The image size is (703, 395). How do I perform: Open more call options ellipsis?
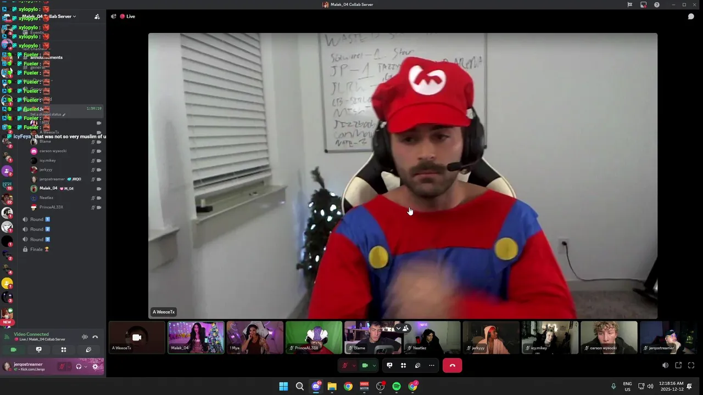coord(432,365)
